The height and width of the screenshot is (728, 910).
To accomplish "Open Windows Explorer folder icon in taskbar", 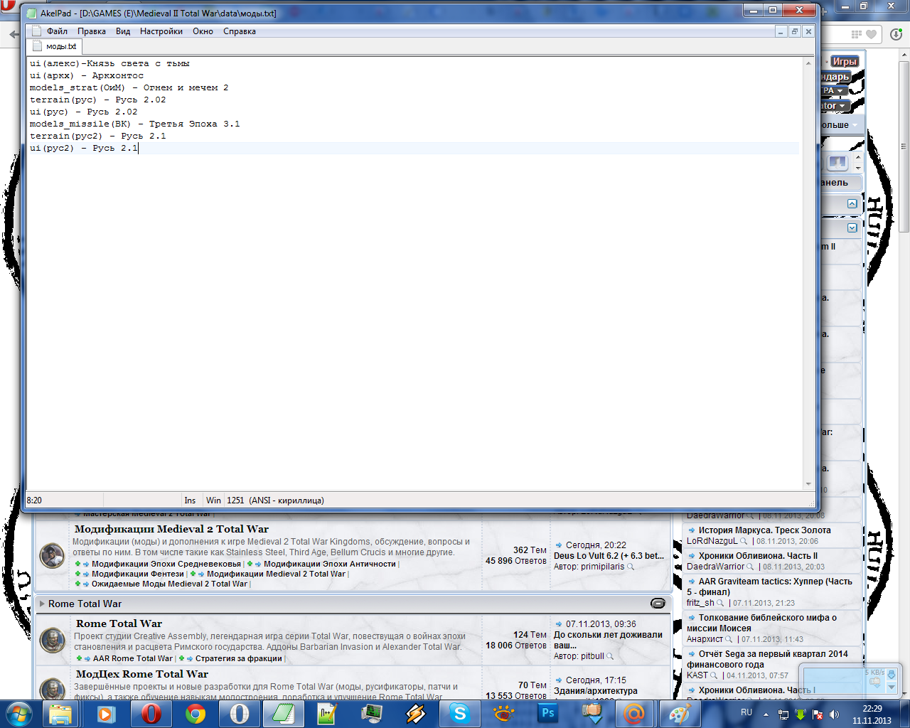I will 62,713.
